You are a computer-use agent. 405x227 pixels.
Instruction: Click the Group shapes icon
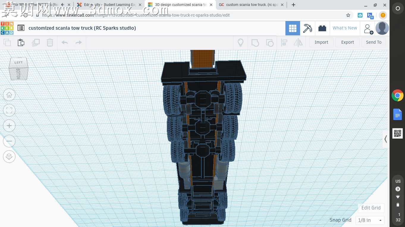point(255,42)
